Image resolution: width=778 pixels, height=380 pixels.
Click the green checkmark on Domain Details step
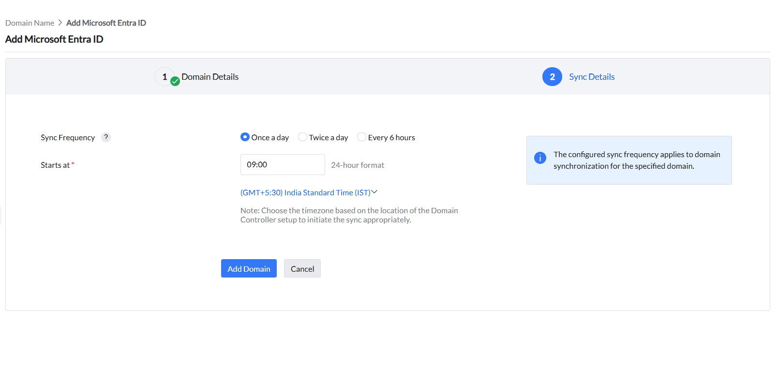[x=175, y=81]
